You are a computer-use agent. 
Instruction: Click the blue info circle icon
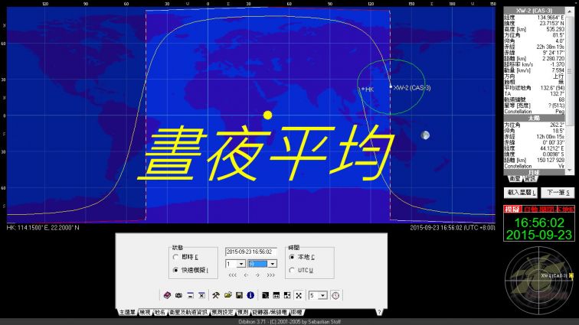tap(250, 295)
